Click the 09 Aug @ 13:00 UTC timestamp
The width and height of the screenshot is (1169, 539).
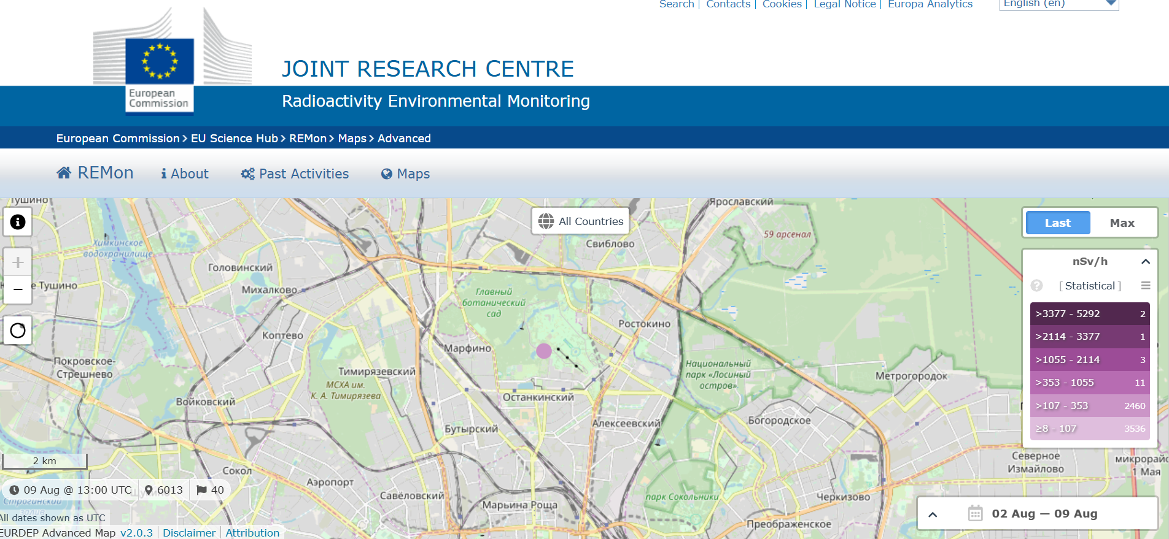[x=78, y=490]
